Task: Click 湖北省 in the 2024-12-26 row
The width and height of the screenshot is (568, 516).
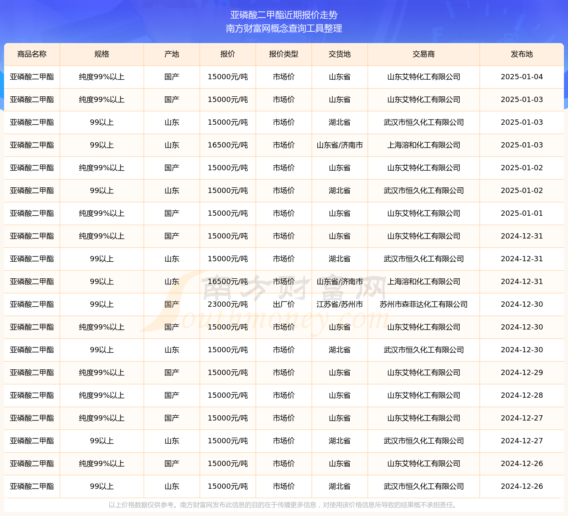Action: pyautogui.click(x=340, y=486)
